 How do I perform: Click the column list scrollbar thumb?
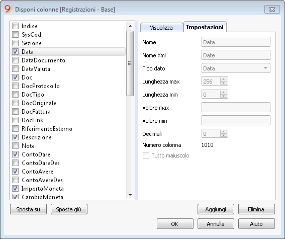[130, 63]
